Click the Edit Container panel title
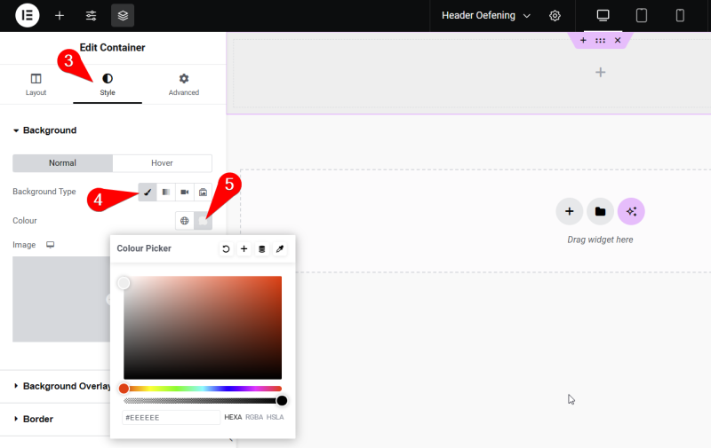 [x=113, y=48]
